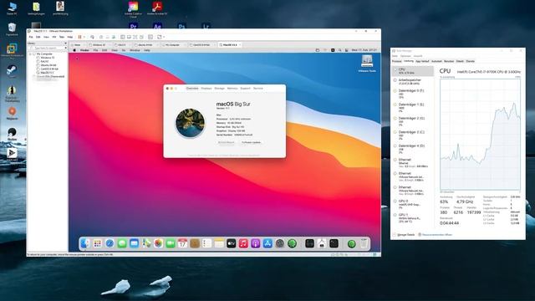Image resolution: width=535 pixels, height=301 pixels.
Task: Select Windows 10 in Library tree
Action: click(x=48, y=58)
